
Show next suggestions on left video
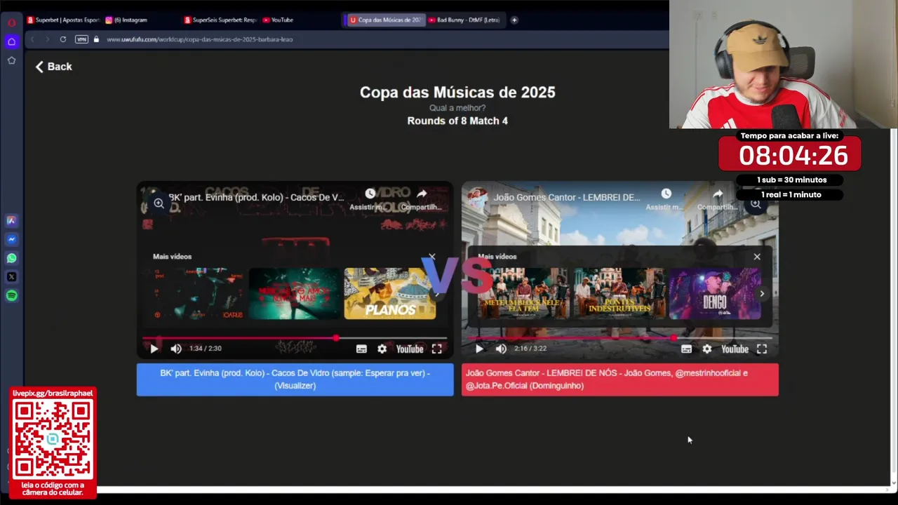tap(438, 293)
